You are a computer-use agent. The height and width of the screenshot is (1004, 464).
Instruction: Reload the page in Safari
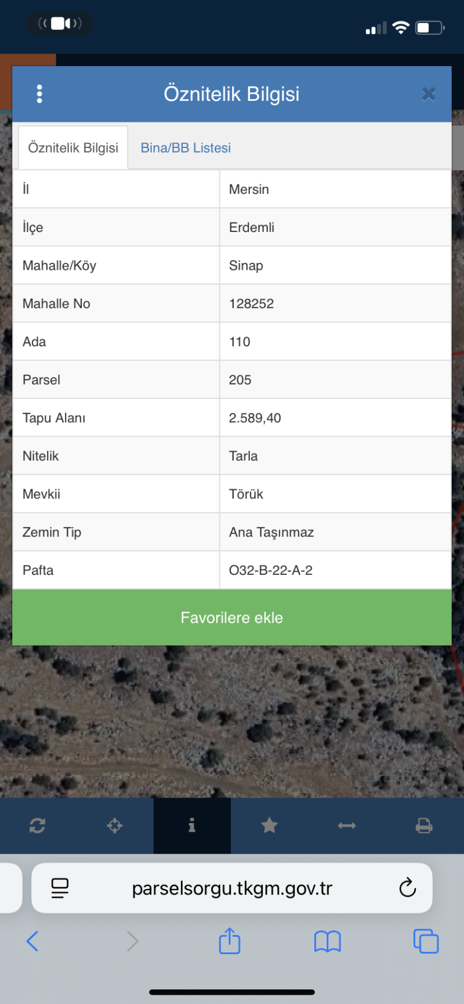[407, 887]
